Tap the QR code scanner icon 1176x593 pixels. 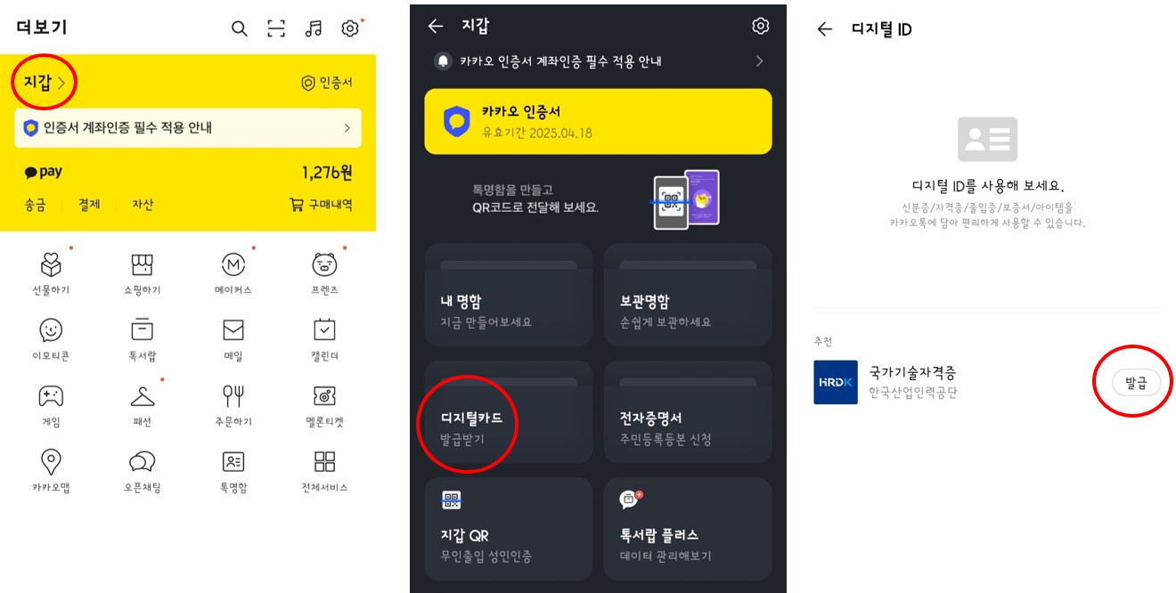tap(276, 28)
